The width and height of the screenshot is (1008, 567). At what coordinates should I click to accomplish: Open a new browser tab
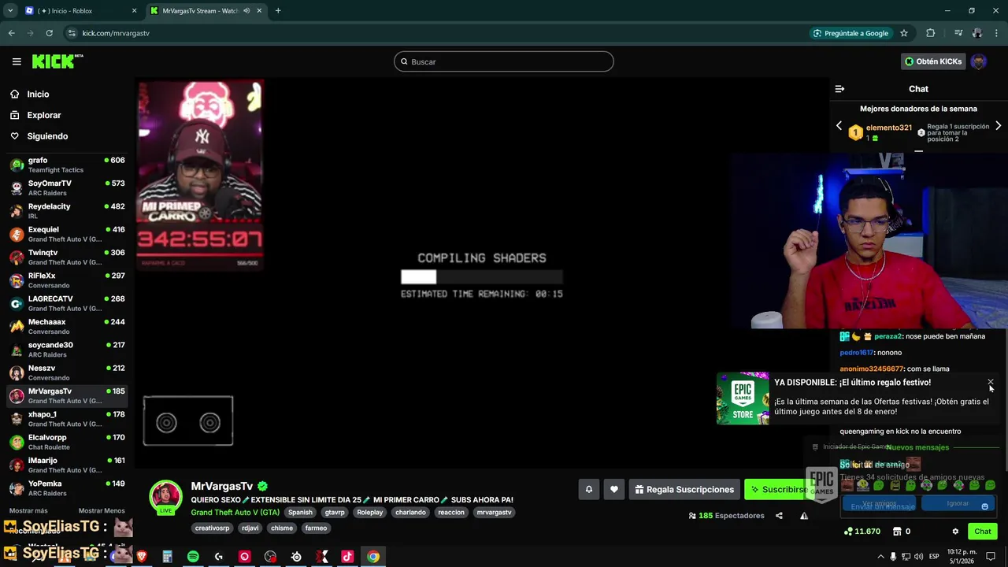point(278,11)
